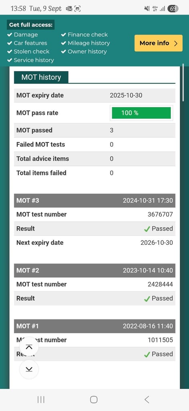
Task: Tap the muted sound status icon
Action: [147, 9]
